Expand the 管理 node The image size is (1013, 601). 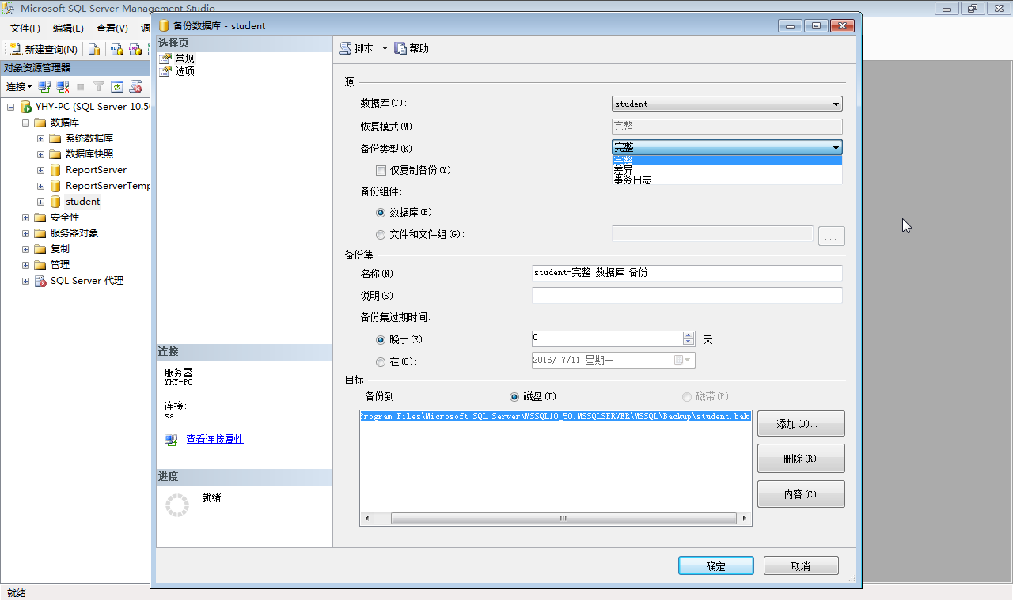26,265
